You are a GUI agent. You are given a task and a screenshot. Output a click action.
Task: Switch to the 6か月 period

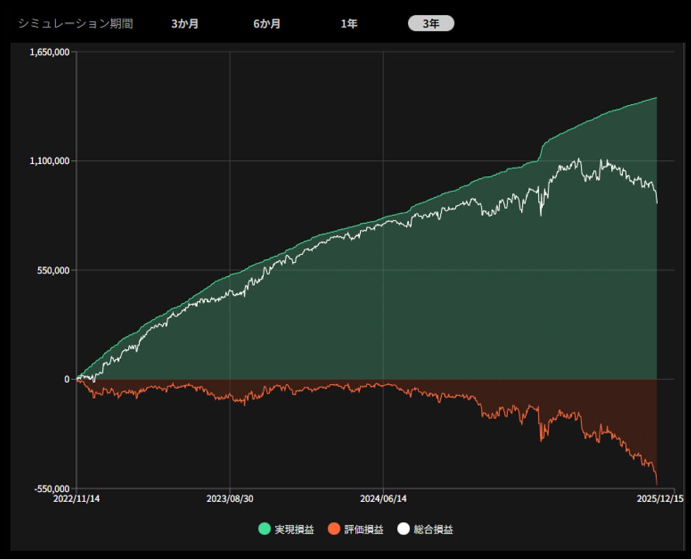point(267,24)
